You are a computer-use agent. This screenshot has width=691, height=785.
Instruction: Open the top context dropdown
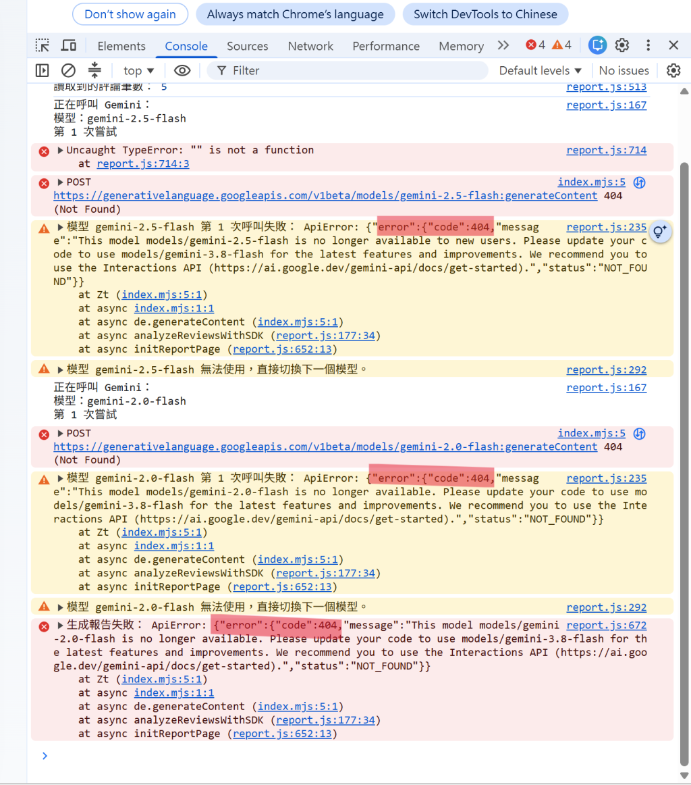pyautogui.click(x=138, y=70)
